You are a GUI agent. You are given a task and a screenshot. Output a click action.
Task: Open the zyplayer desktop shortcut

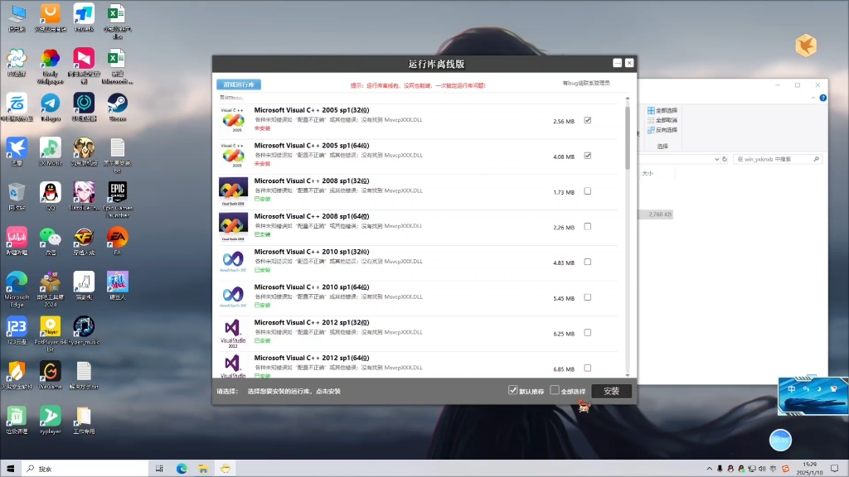pos(51,420)
